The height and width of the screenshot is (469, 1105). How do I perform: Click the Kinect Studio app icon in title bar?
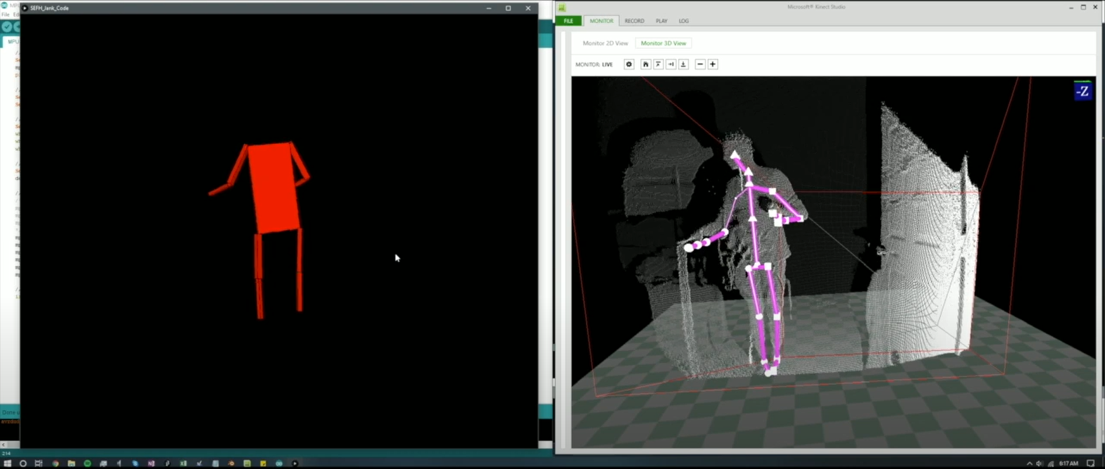(562, 7)
